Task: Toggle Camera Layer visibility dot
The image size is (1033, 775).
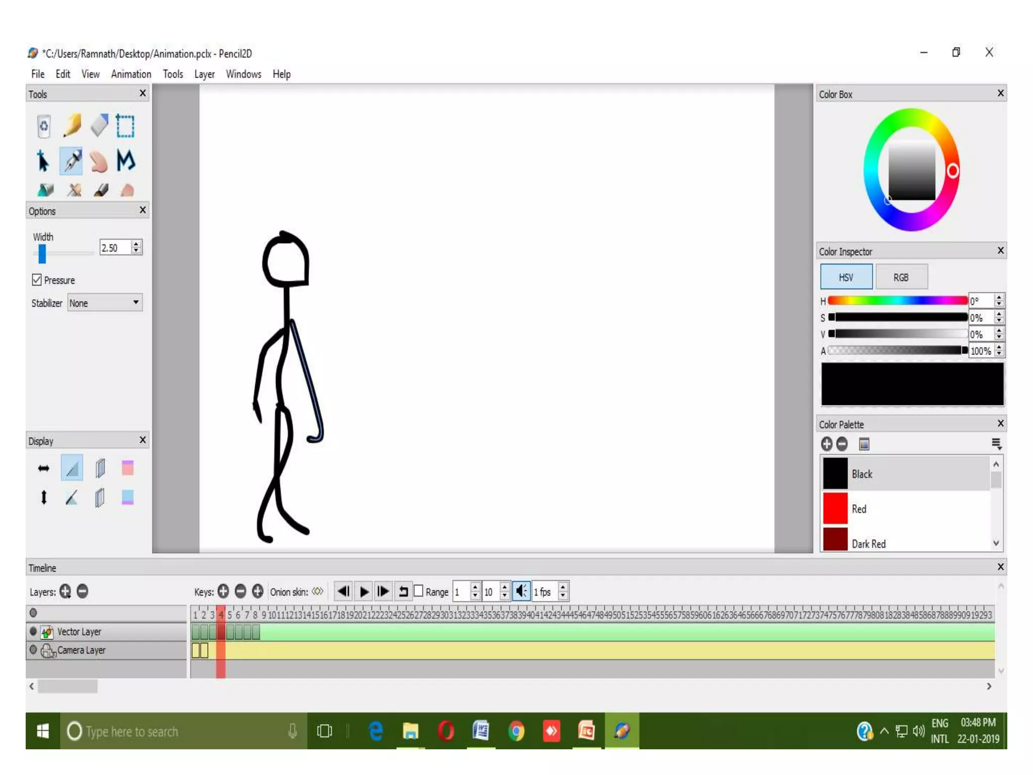Action: 33,650
